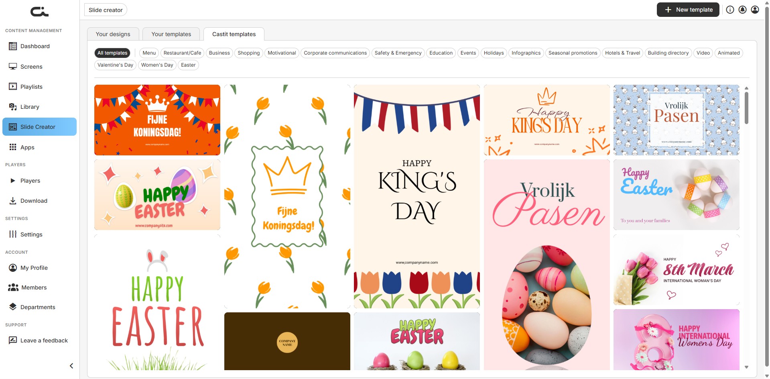770x379 pixels.
Task: Open the Happy International Women's Day template
Action: 677,340
